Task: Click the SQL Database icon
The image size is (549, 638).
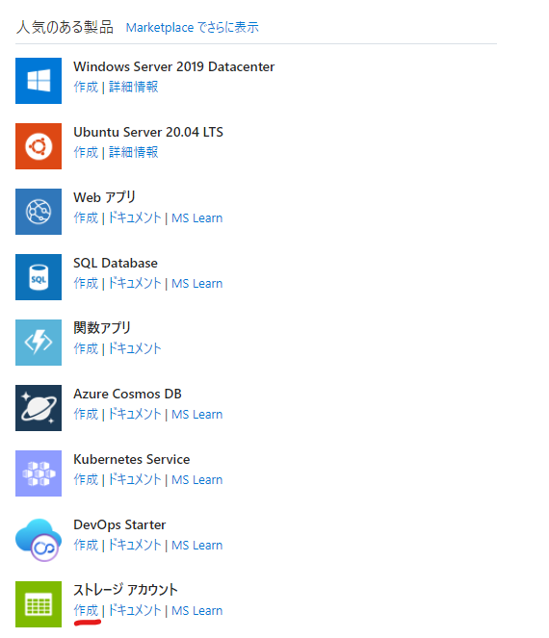Action: pyautogui.click(x=39, y=277)
